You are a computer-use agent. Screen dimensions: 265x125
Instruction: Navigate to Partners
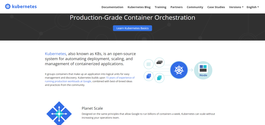(176, 7)
